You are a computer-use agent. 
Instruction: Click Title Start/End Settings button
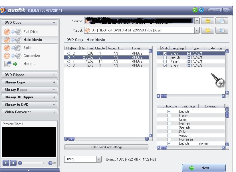click(106, 147)
